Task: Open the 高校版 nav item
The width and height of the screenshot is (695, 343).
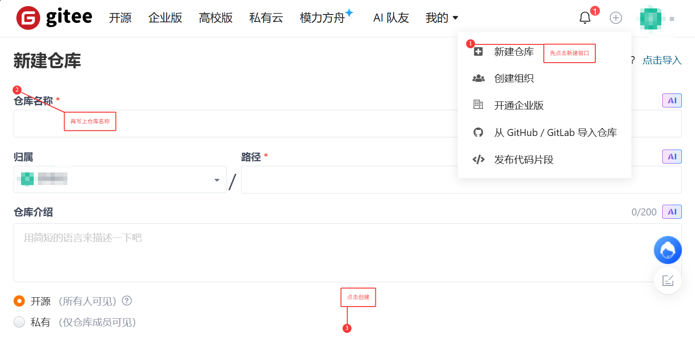Action: tap(216, 18)
